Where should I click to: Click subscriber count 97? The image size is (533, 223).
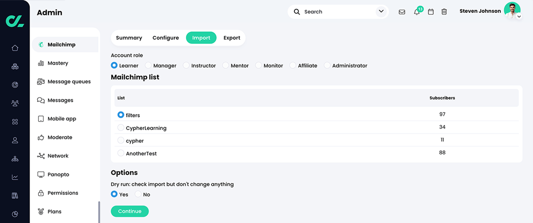pos(442,115)
